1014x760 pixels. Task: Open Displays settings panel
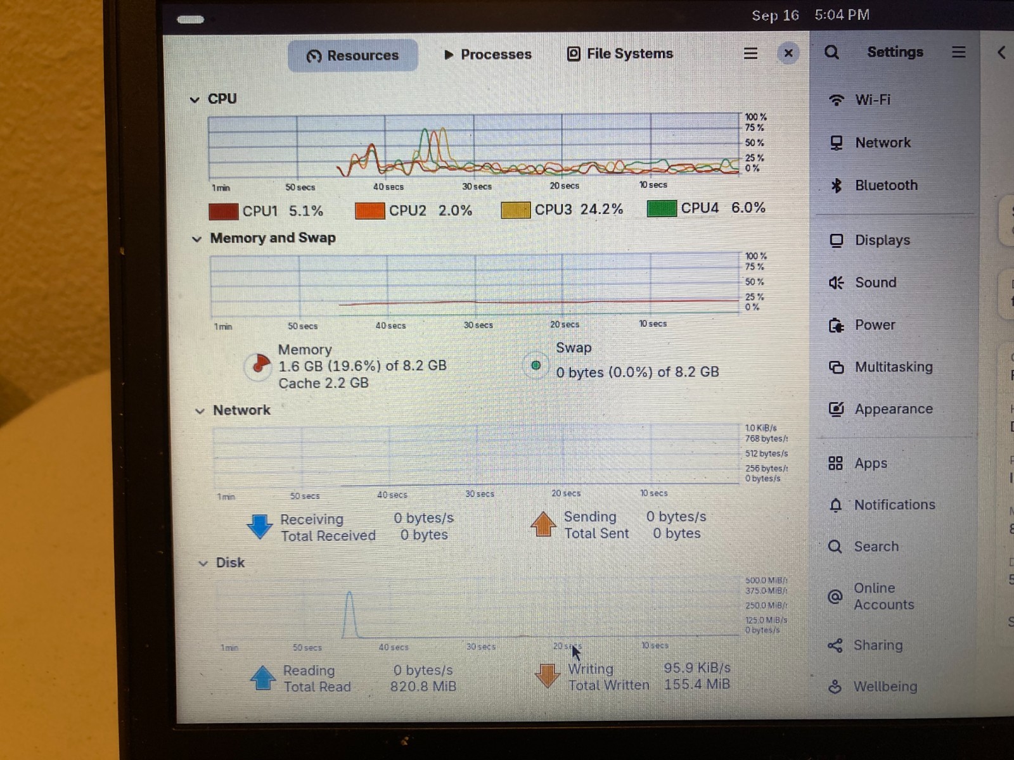point(894,240)
